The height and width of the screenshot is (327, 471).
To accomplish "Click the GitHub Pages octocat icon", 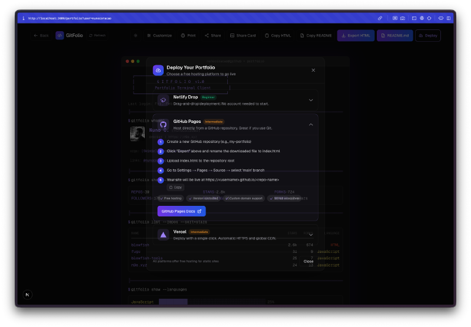I will [x=163, y=125].
